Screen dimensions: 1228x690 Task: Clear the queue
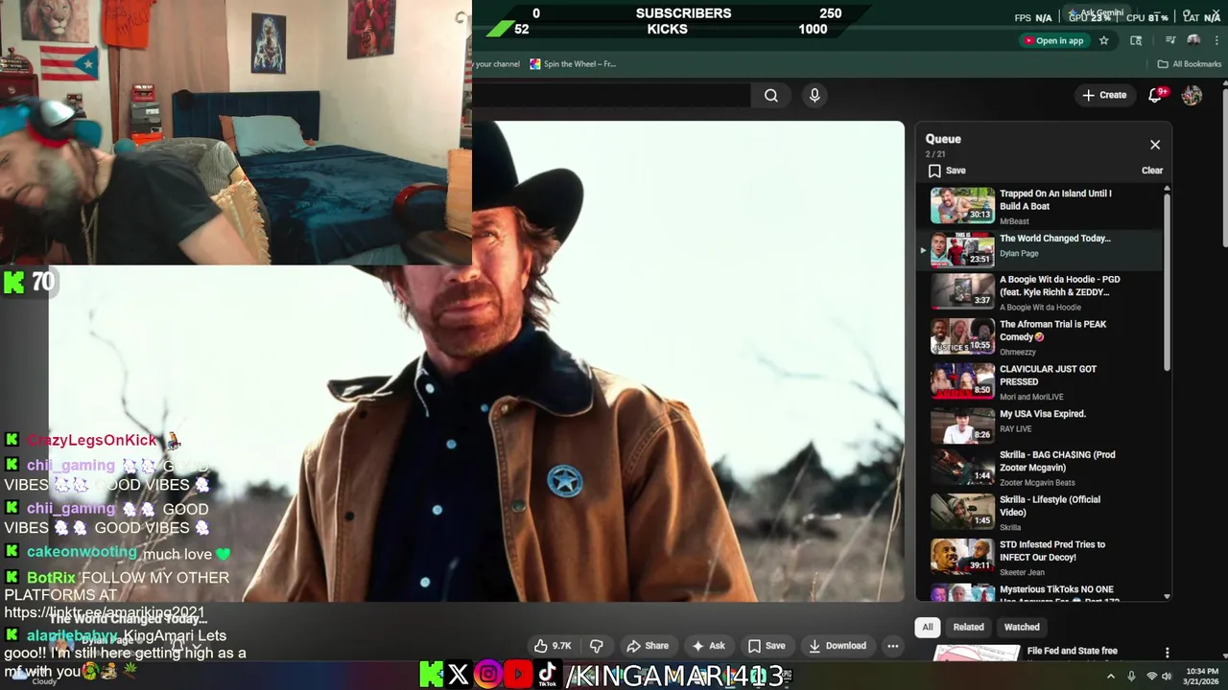pyautogui.click(x=1152, y=171)
